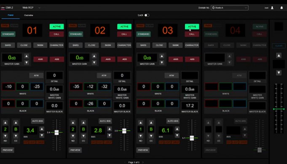287x164 pixels.
Task: Click camera 03 iris slider handle
Action: (x=192, y=138)
